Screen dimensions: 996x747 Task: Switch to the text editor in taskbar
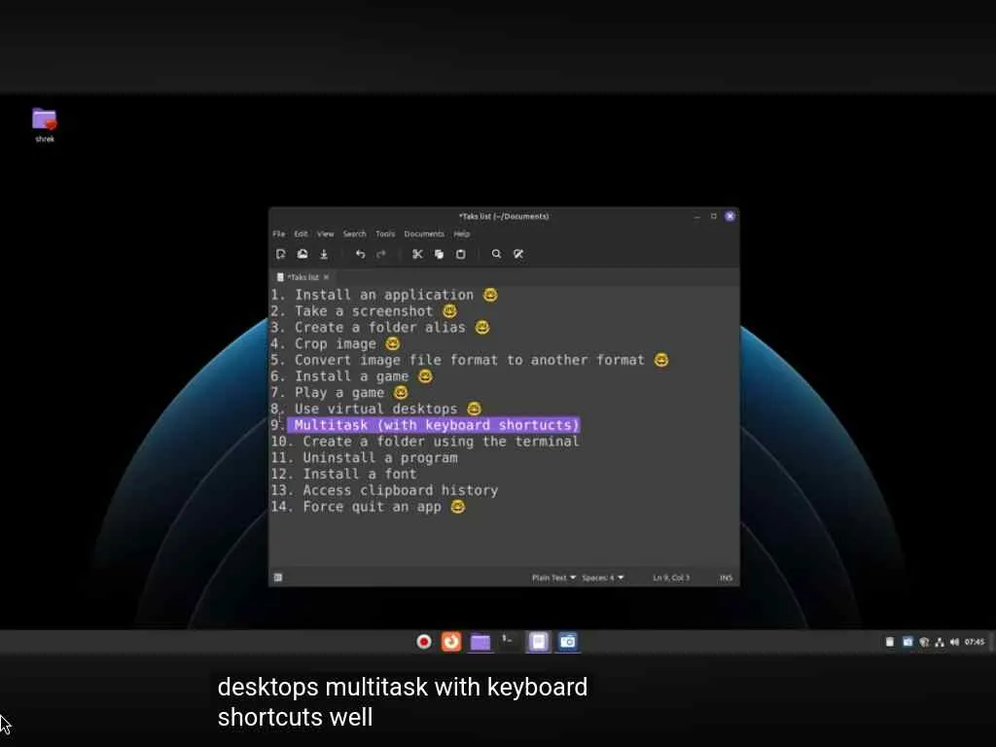click(x=539, y=642)
